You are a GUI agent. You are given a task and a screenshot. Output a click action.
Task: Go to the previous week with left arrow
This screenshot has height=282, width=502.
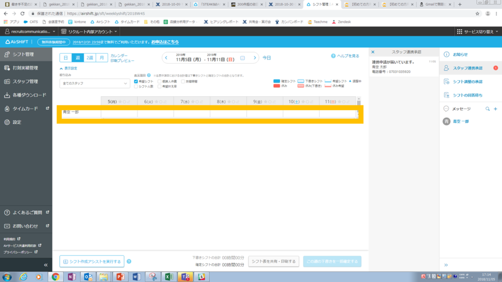pyautogui.click(x=166, y=57)
